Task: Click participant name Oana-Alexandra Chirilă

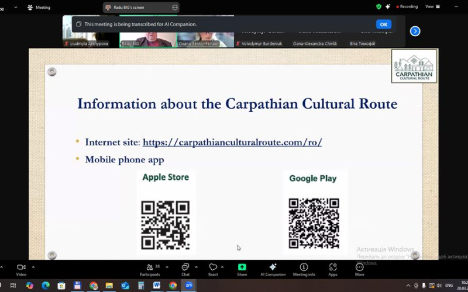Action: pyautogui.click(x=315, y=43)
